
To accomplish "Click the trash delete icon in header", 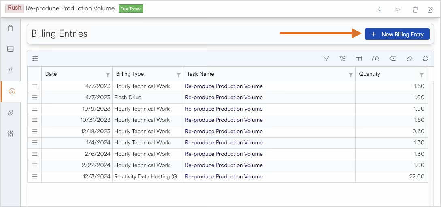I will pyautogui.click(x=415, y=10).
